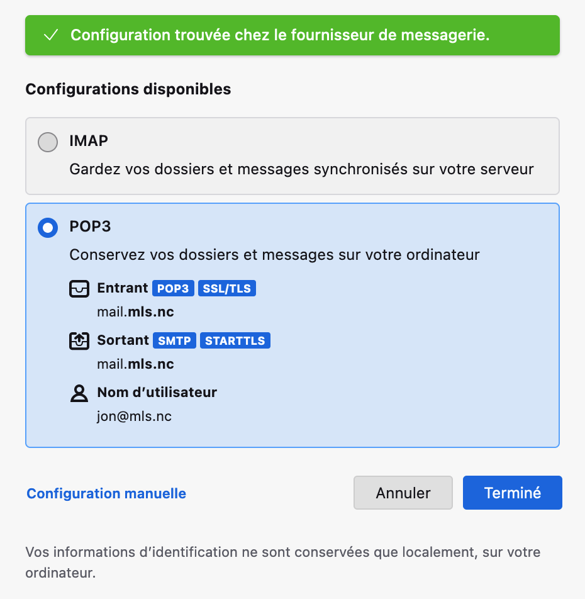This screenshot has height=599, width=585.
Task: Click the STARTTLS security badge
Action: [x=235, y=340]
